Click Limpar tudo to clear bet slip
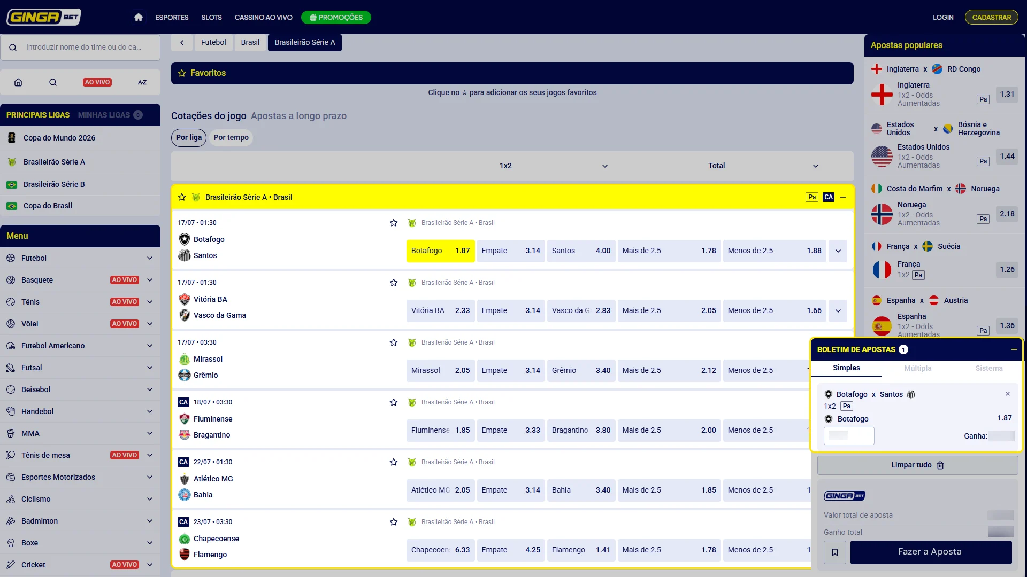Image resolution: width=1027 pixels, height=577 pixels. pos(917,465)
